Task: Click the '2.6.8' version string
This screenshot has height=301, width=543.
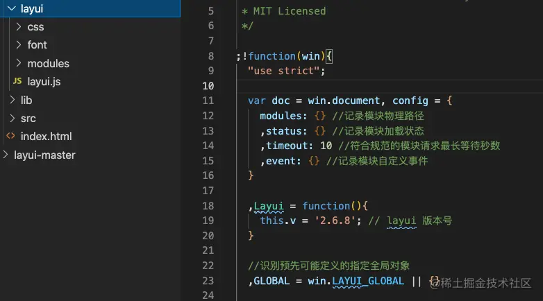Action: pos(335,221)
